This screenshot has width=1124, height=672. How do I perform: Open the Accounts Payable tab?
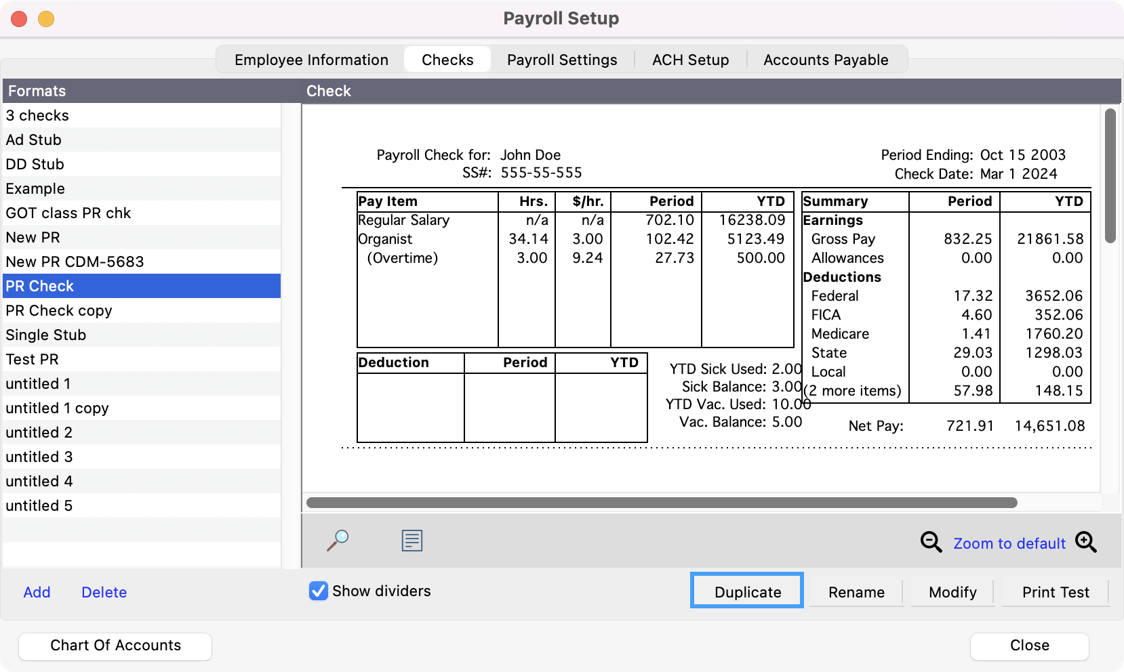[x=826, y=60]
